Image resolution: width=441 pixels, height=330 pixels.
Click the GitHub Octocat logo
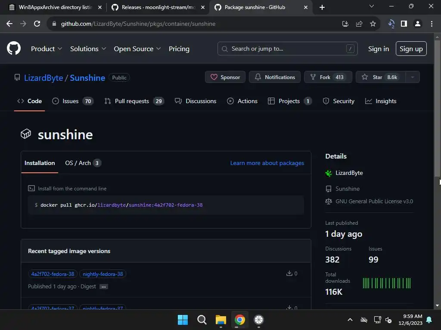[x=14, y=48]
